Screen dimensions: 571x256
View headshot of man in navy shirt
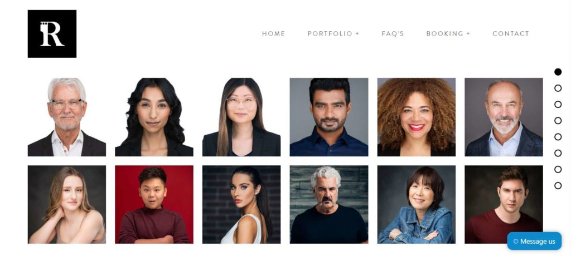(329, 117)
